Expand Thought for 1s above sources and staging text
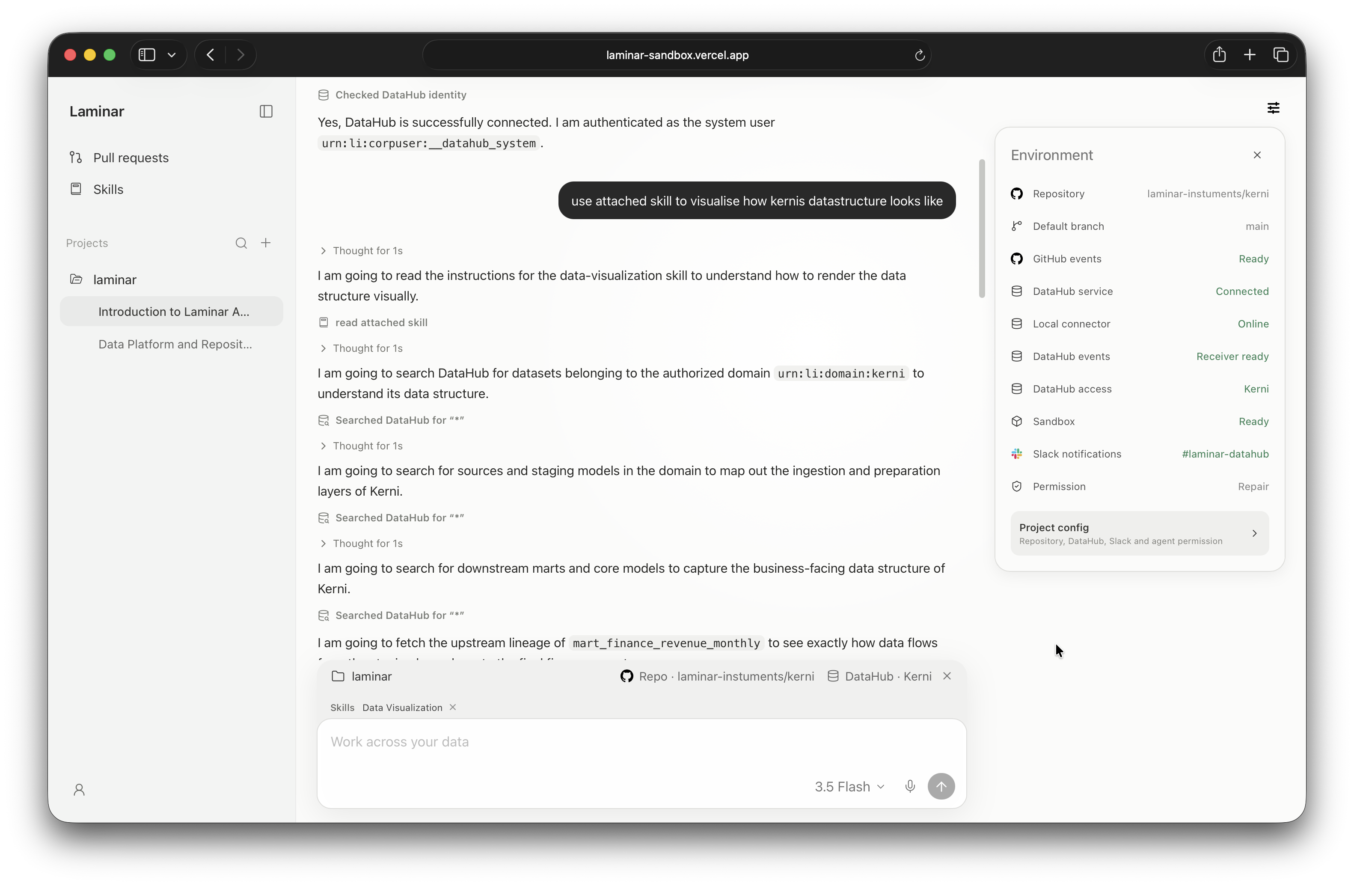This screenshot has width=1354, height=886. 361,446
